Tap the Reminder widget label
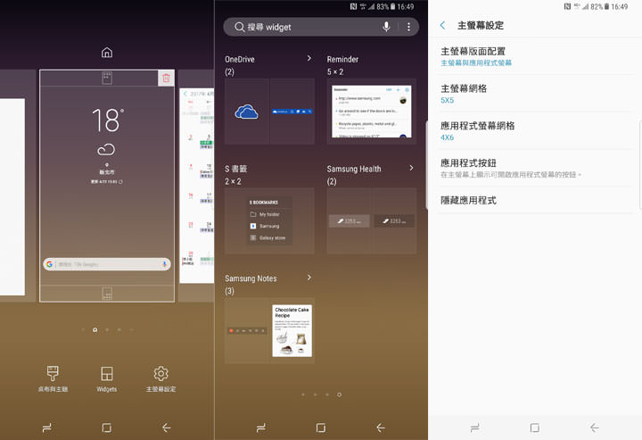 [342, 60]
